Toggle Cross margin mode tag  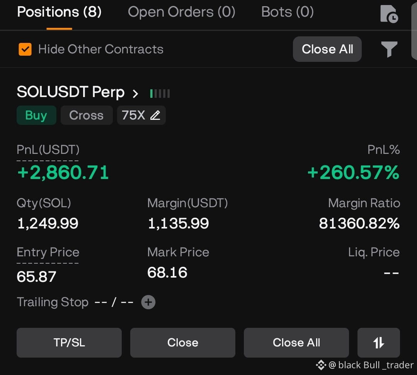(x=87, y=115)
